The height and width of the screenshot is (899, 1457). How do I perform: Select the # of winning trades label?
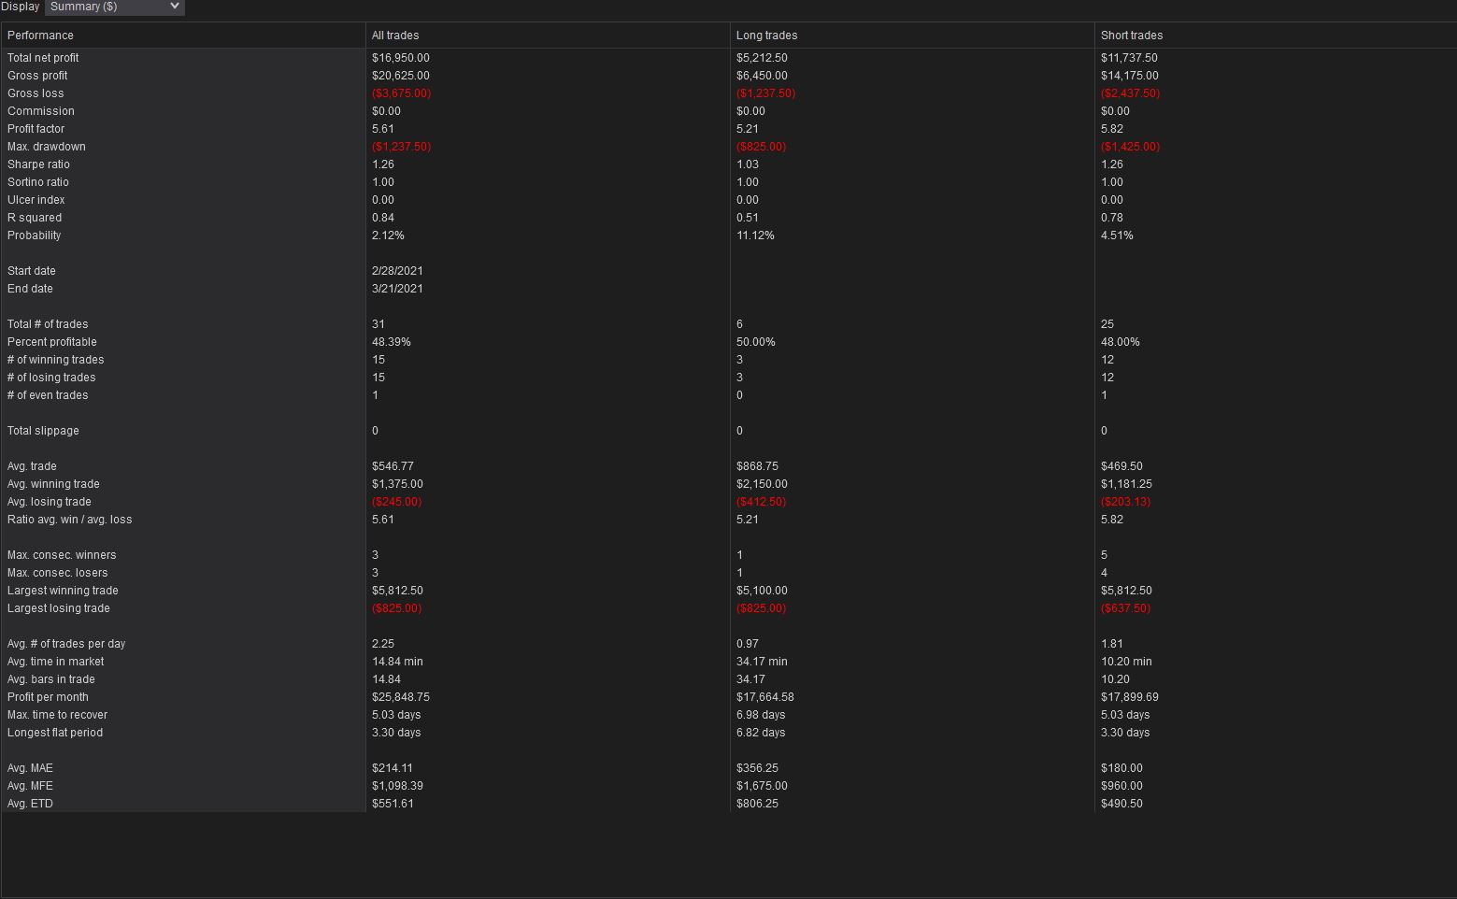pos(56,360)
